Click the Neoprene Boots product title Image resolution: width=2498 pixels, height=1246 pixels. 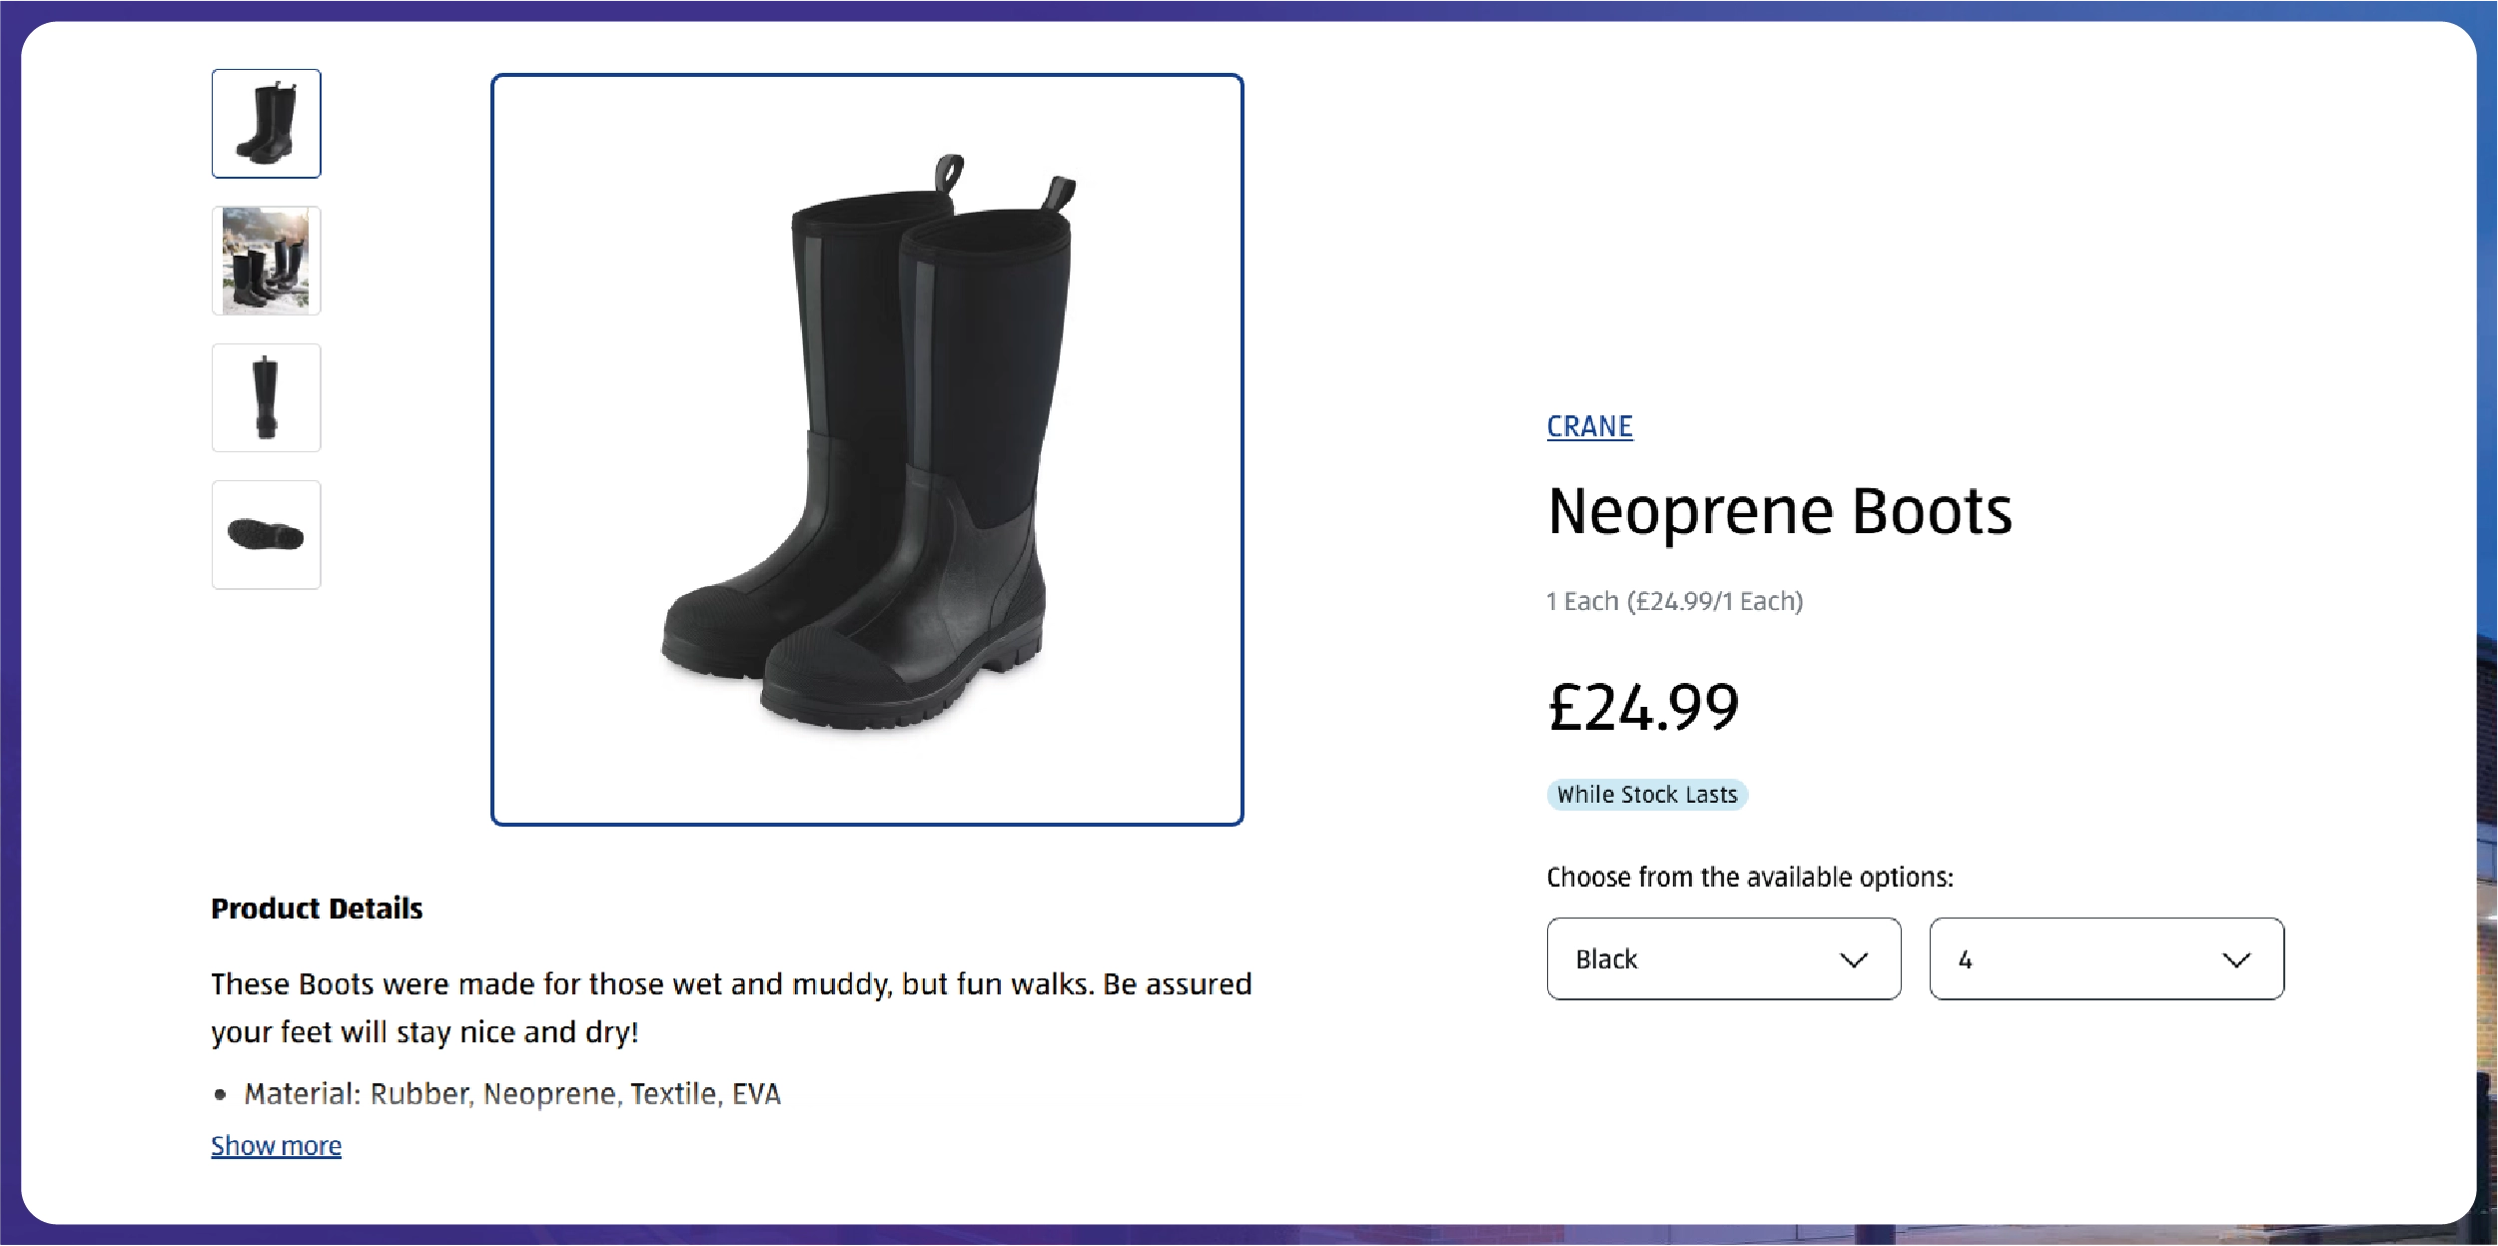click(1779, 511)
